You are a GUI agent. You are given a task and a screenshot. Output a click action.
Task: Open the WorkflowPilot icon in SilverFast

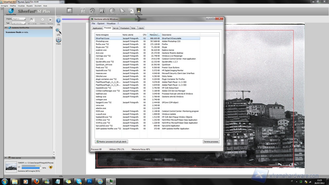coord(11,11)
